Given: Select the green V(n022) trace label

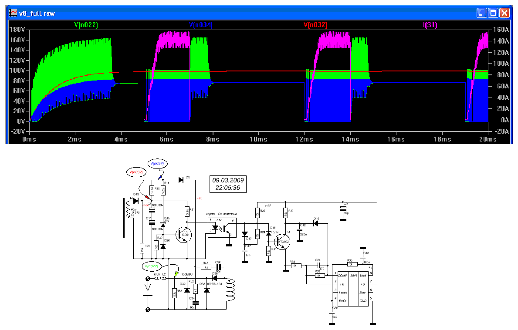Looking at the screenshot, I should (x=86, y=25).
